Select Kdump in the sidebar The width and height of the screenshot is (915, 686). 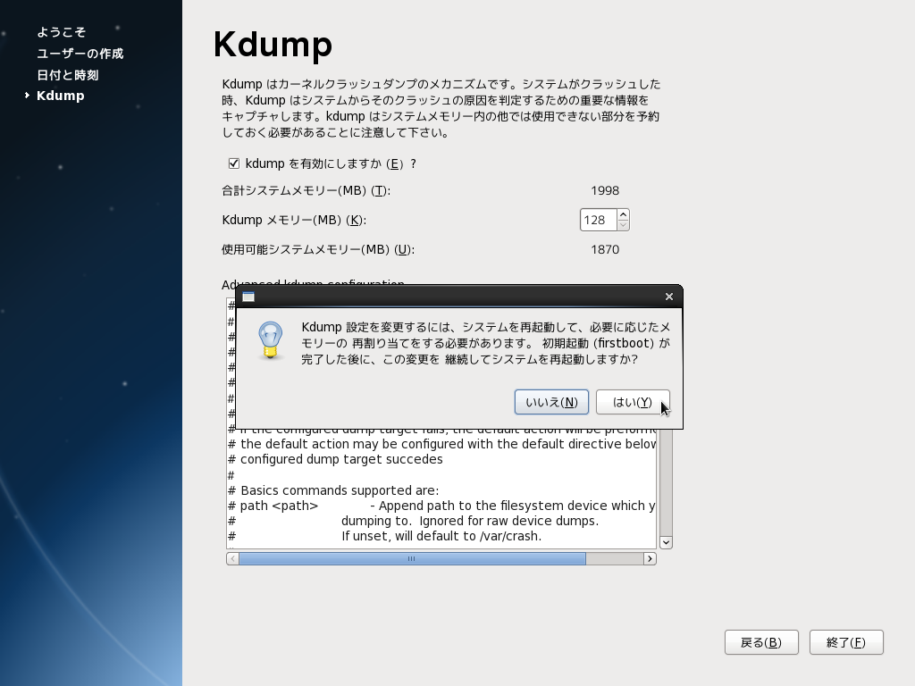point(60,96)
